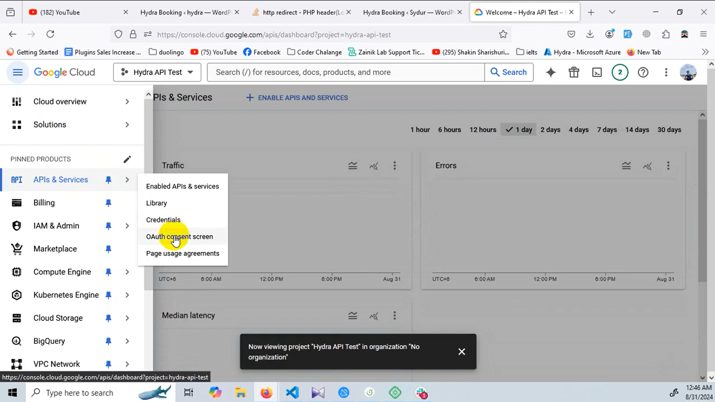Image resolution: width=715 pixels, height=402 pixels.
Task: Toggle legend icon on Traffic chart
Action: coord(353,166)
